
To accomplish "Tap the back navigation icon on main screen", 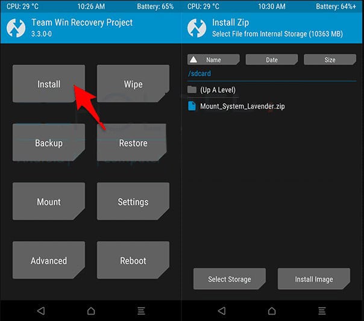I will click(41, 311).
